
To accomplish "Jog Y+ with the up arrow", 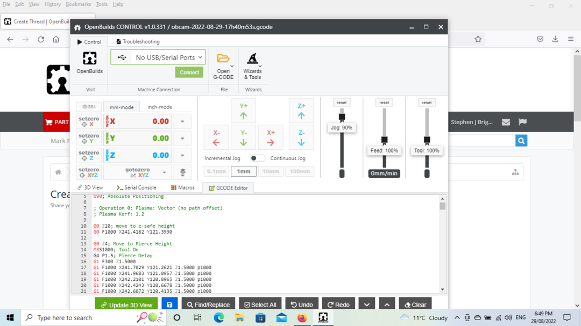I will [243, 111].
